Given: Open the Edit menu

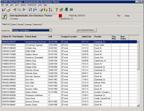Looking at the screenshot, I should click(7, 5).
